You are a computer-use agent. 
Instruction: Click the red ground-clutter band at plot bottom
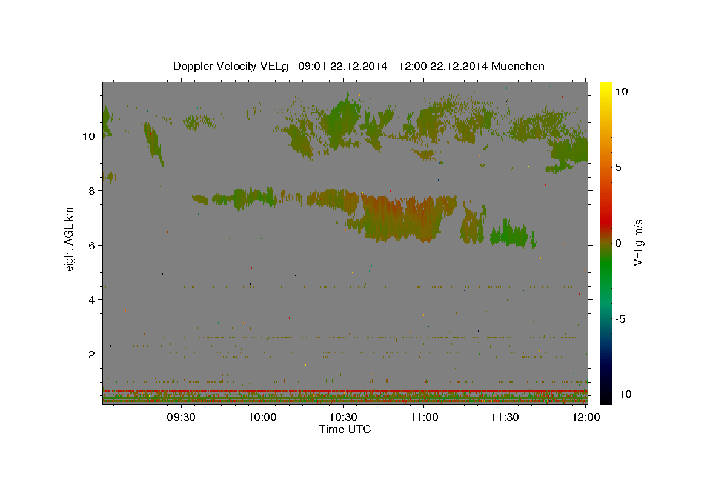345,391
